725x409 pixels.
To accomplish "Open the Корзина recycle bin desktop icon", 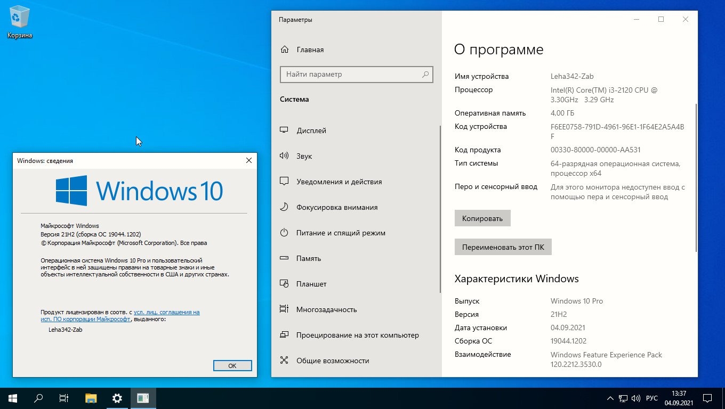I will 20,22.
